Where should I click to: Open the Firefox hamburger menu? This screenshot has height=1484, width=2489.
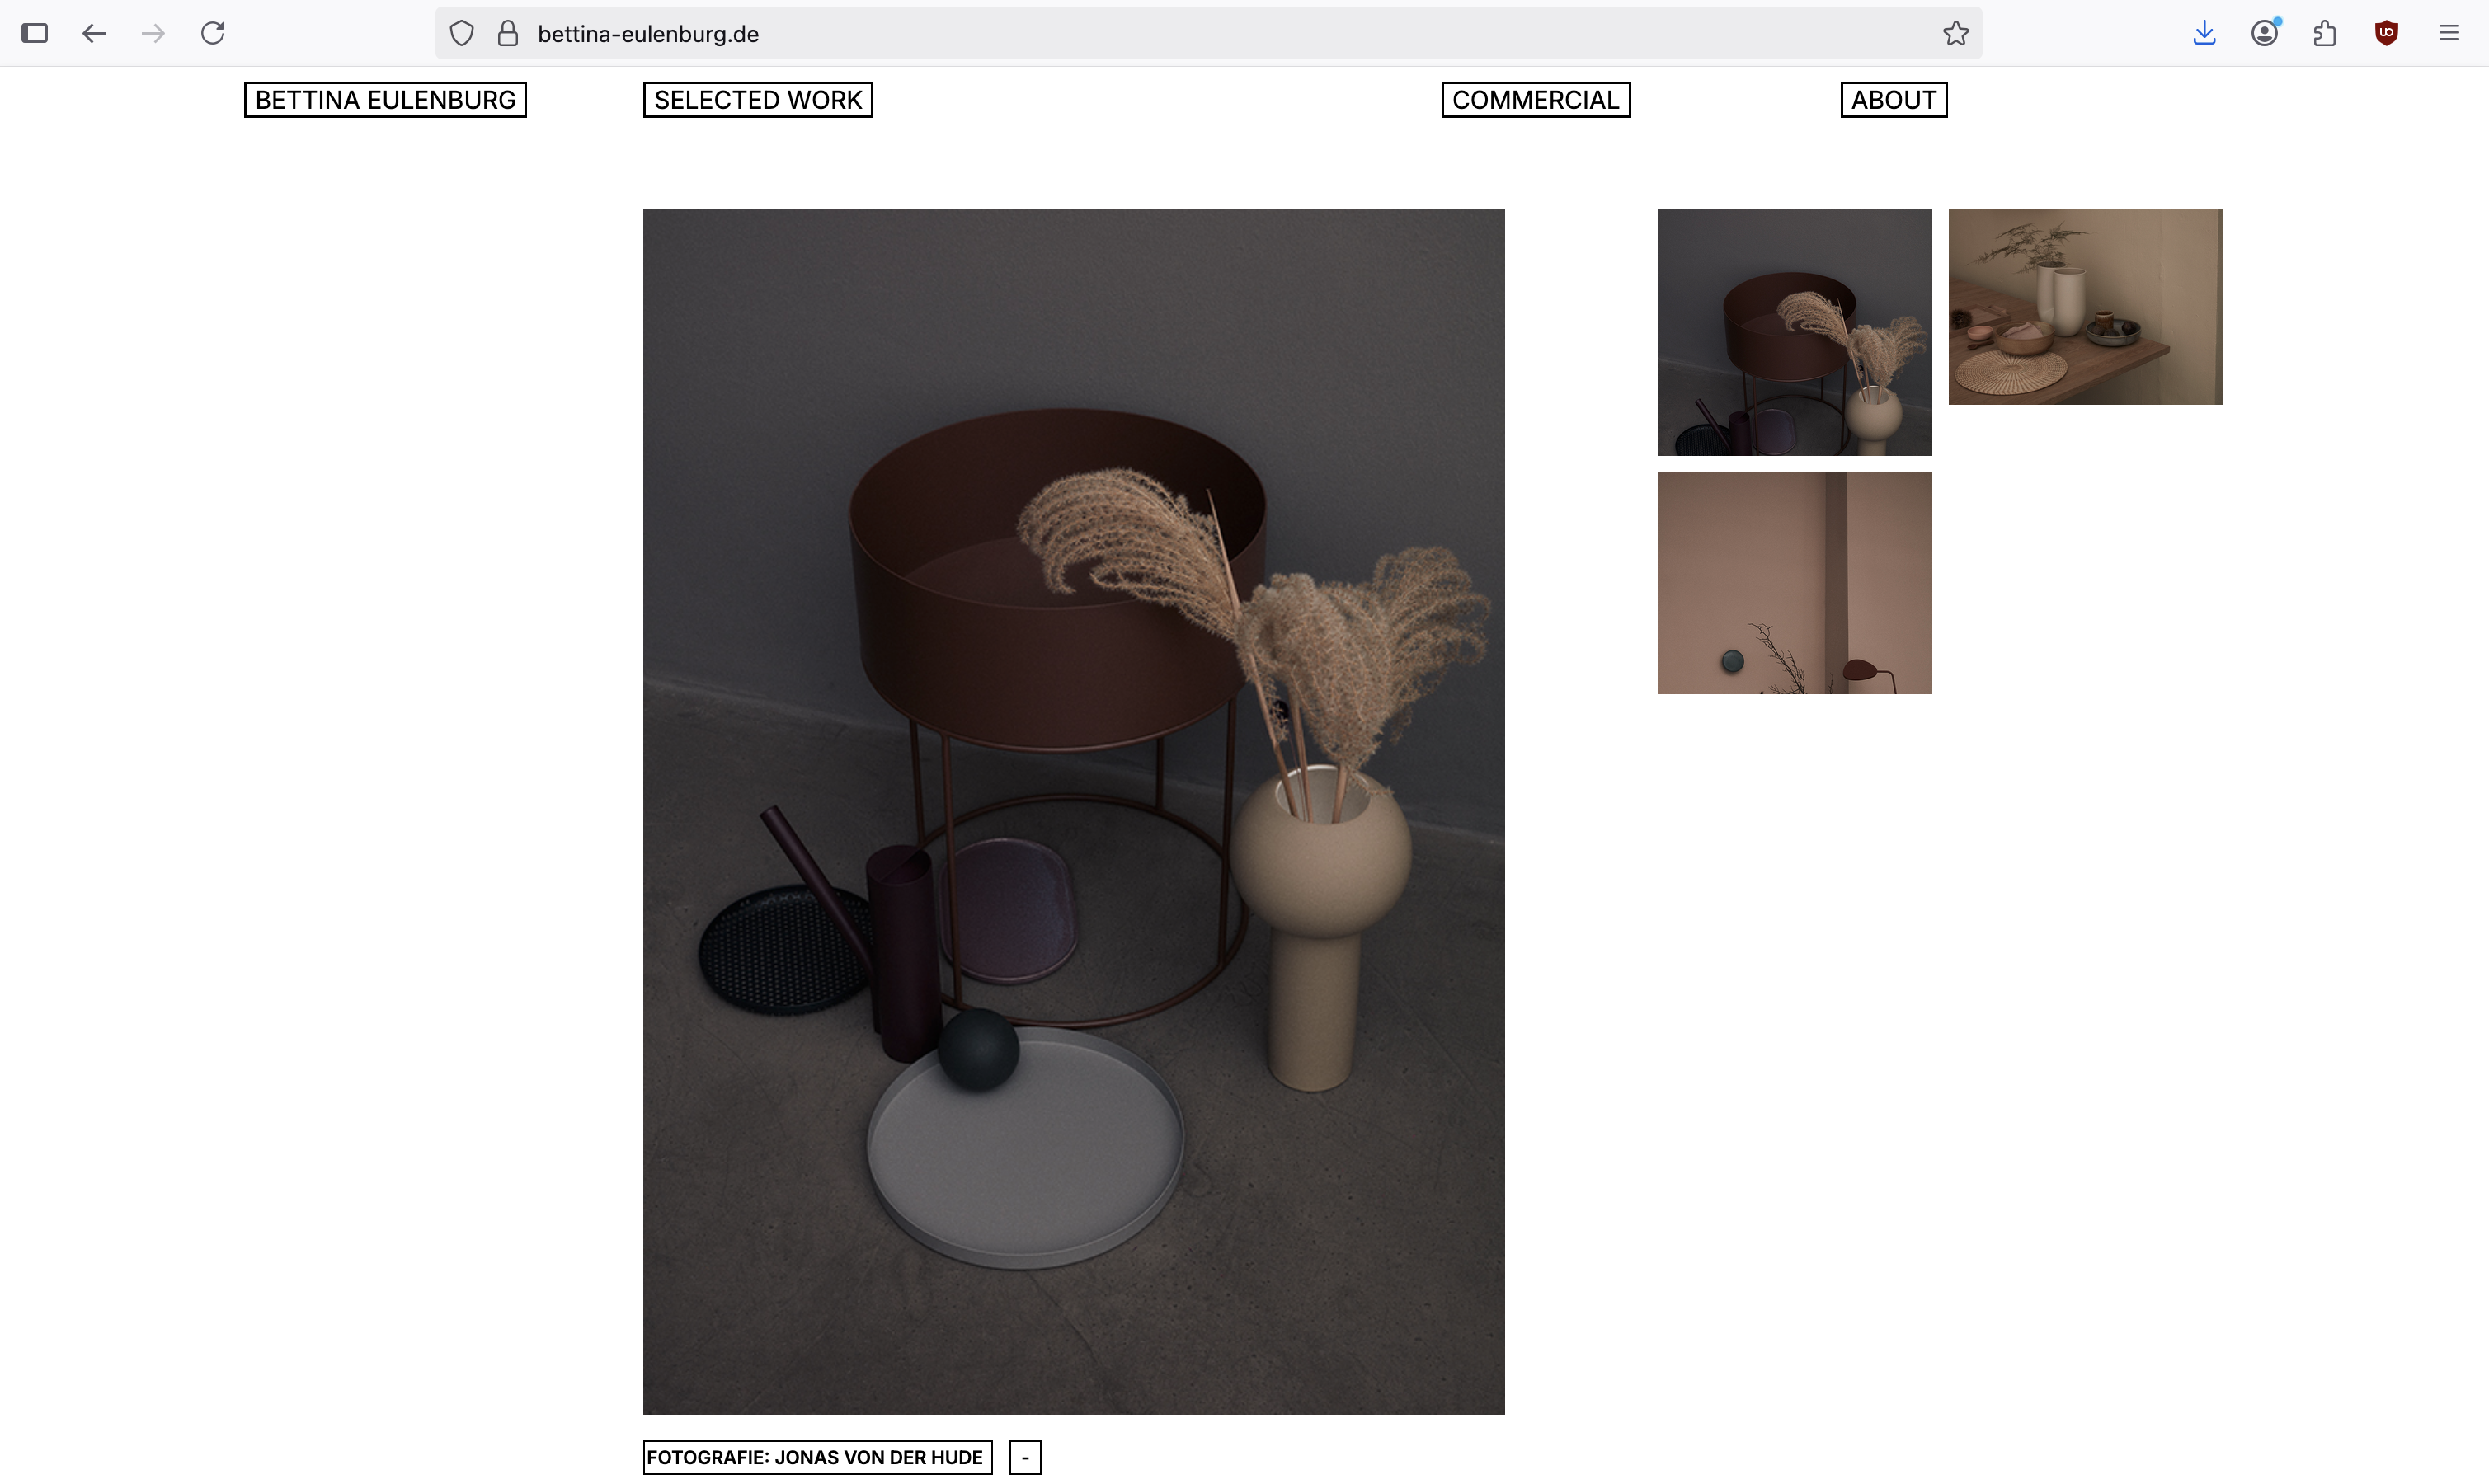pyautogui.click(x=2449, y=33)
